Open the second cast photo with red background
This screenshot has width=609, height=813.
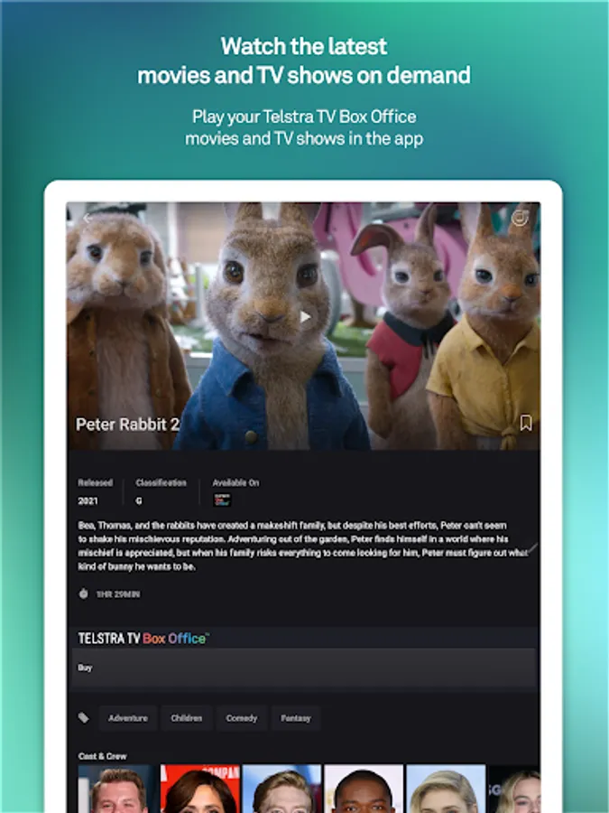pos(200,789)
